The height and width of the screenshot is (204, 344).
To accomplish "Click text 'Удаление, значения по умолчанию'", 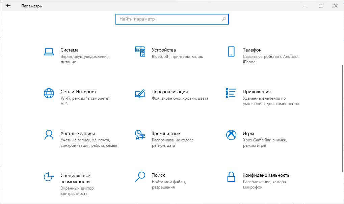I will point(264,101).
